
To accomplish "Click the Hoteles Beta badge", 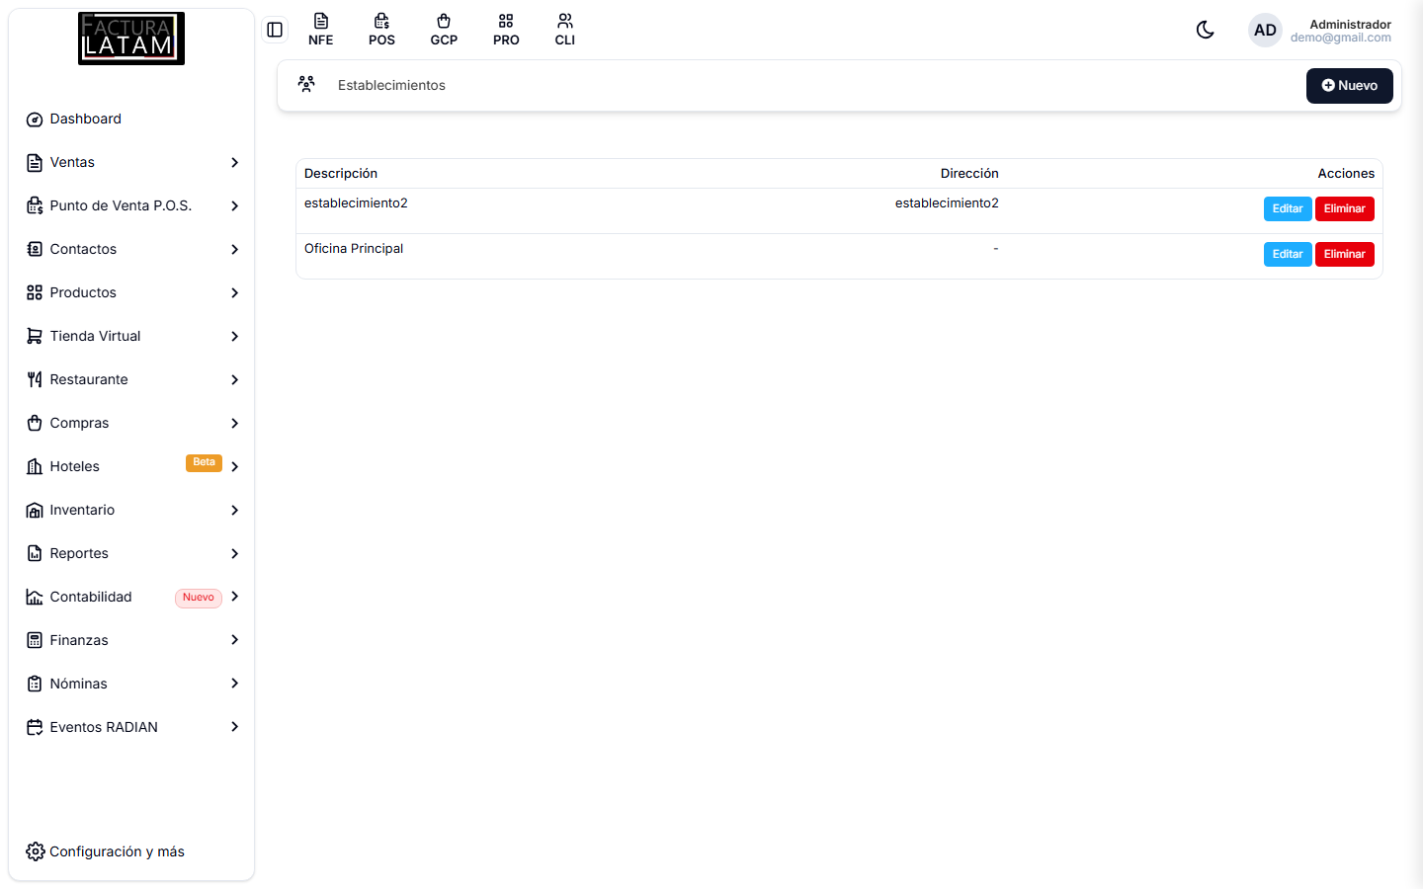I will [x=204, y=462].
